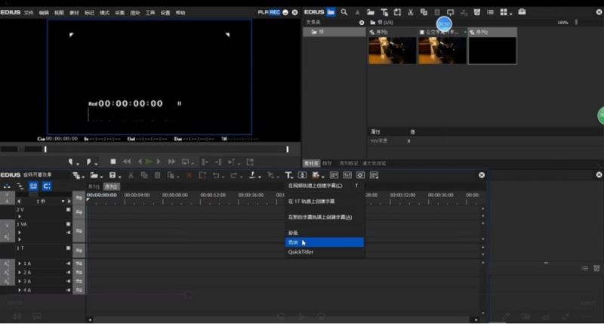Switch to the 序列标记 tab
This screenshot has height=324, width=604.
349,163
